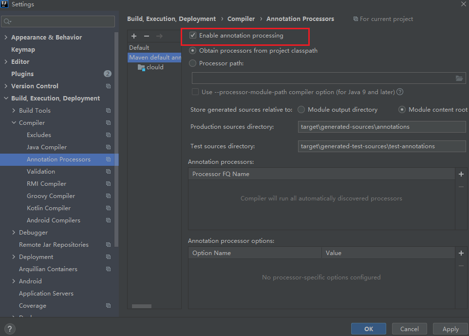Remove the selected annotation processor option
This screenshot has height=336, width=469.
[x=461, y=266]
